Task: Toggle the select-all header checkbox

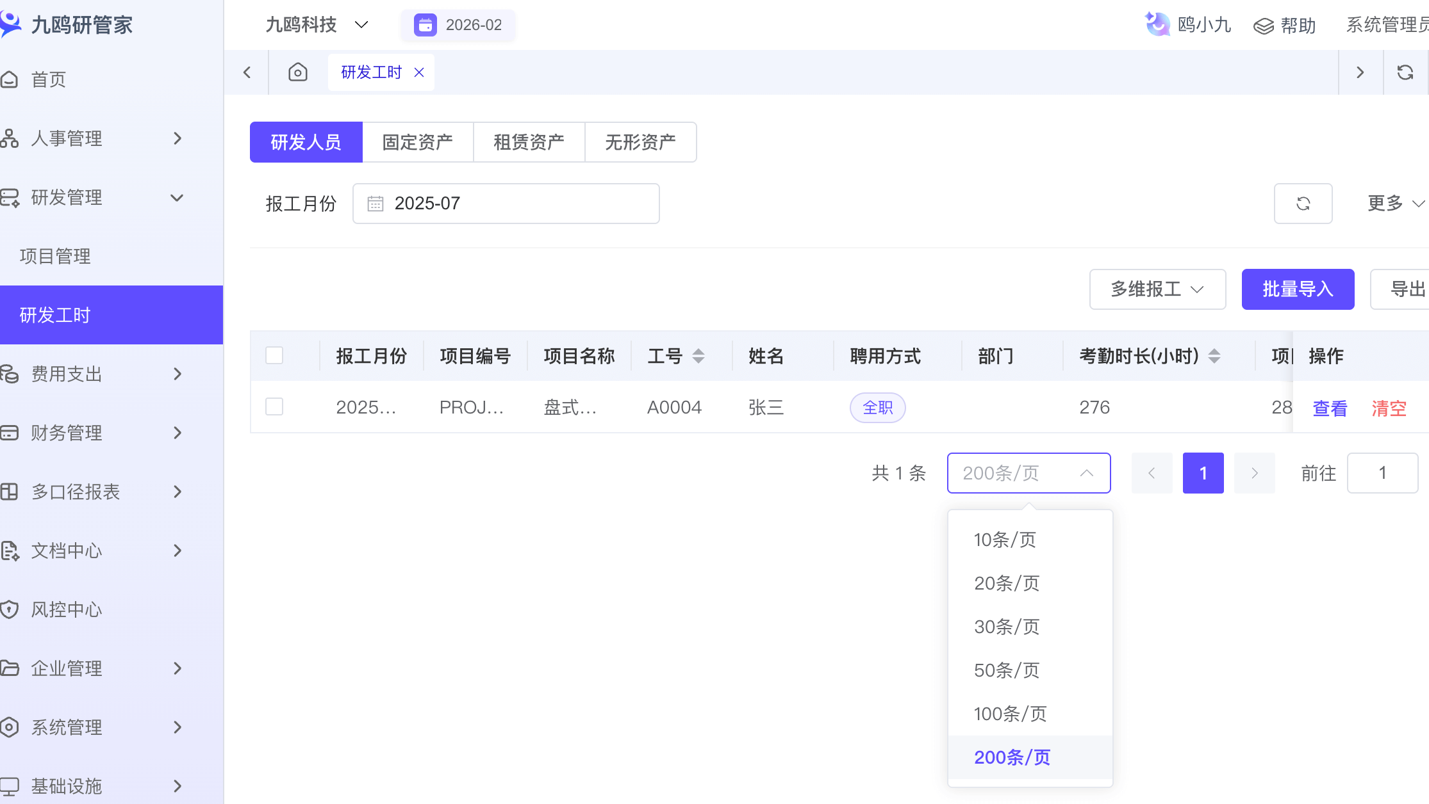Action: pos(274,355)
